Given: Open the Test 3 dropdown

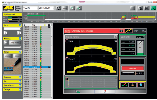Looking at the screenshot, I should tap(38, 8).
